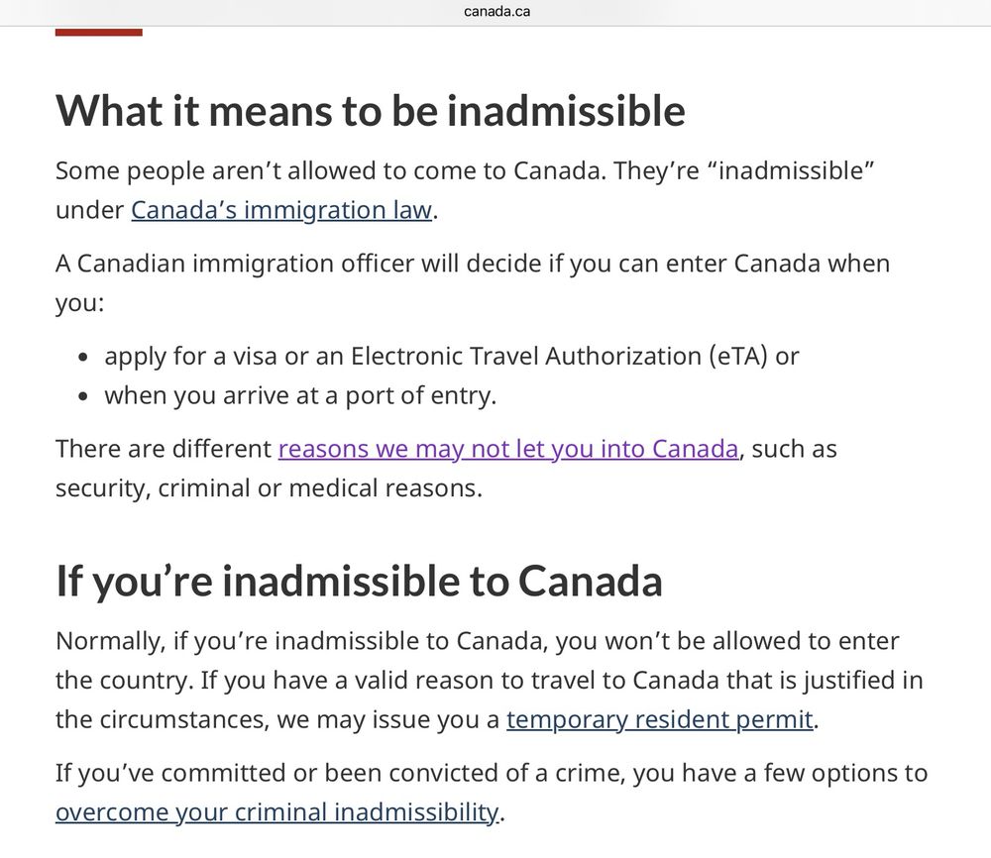
Task: Click the canada.ca address bar
Action: (496, 11)
